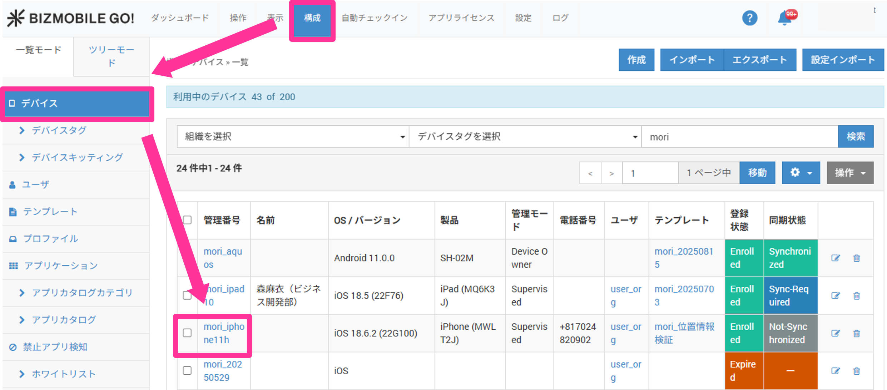Click the search field containing mori
Image resolution: width=887 pixels, height=390 pixels.
point(739,137)
